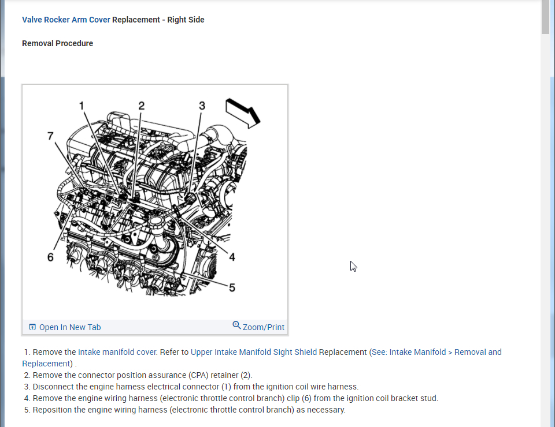Viewport: 555px width, 427px height.
Task: Open the Valve Rocker Arm Cover link
Action: [x=66, y=20]
